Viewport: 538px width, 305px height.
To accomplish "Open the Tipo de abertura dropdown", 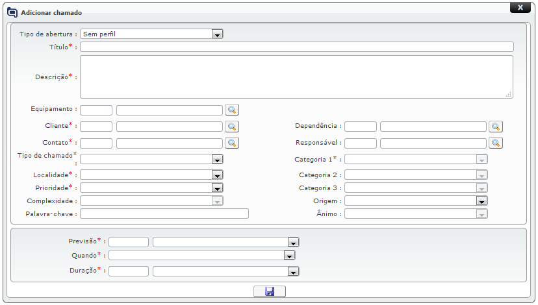I will (151, 34).
